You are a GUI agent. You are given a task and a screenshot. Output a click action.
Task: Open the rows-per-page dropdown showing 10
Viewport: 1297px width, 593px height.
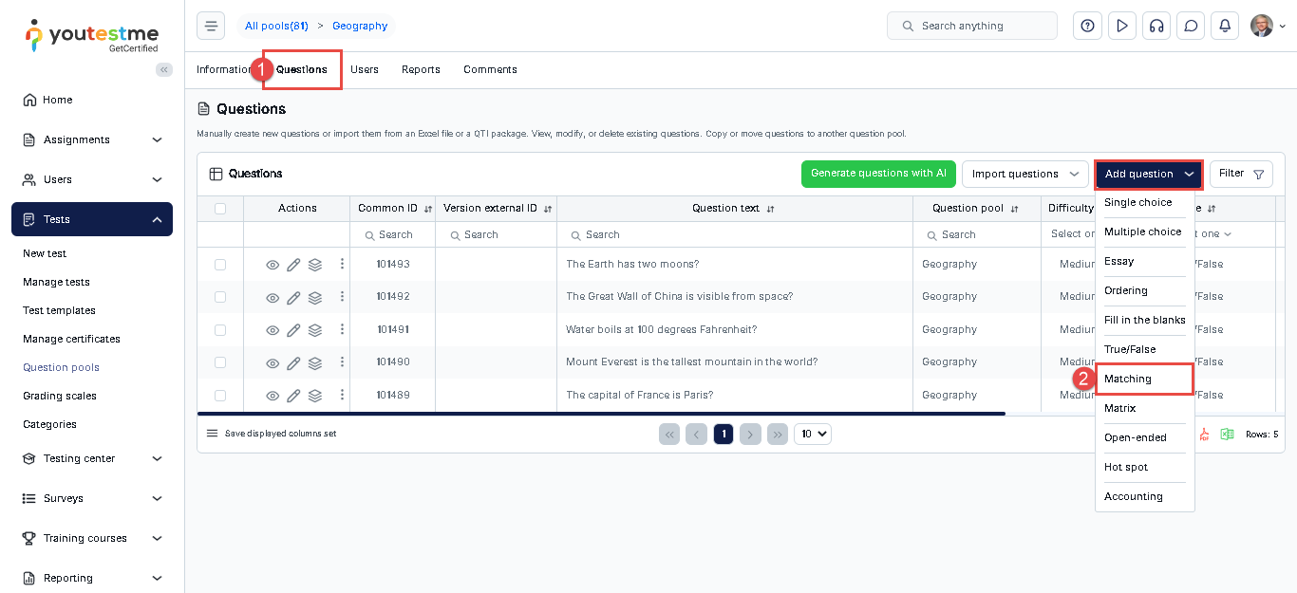pyautogui.click(x=812, y=434)
